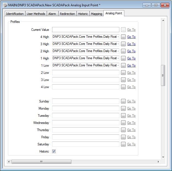Screen dimensions: 172x171
Task: Open browse button for Current Value
Action: 123,30
